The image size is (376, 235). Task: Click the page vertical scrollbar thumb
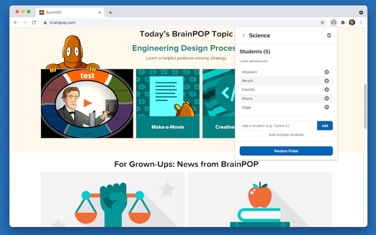click(x=365, y=106)
